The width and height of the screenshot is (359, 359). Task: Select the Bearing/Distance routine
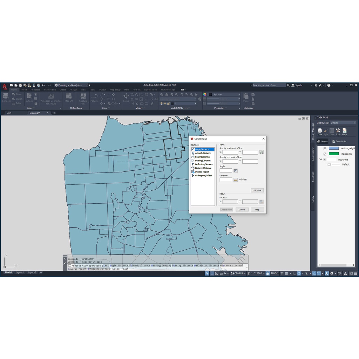(x=203, y=161)
